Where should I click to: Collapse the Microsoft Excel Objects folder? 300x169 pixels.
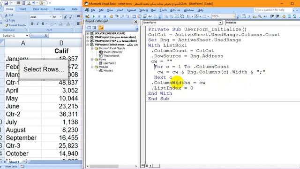92,48
